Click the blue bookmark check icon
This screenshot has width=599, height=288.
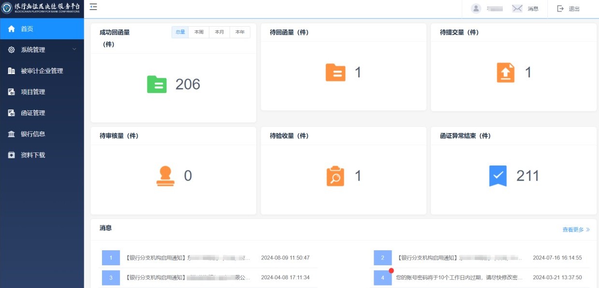(x=498, y=176)
